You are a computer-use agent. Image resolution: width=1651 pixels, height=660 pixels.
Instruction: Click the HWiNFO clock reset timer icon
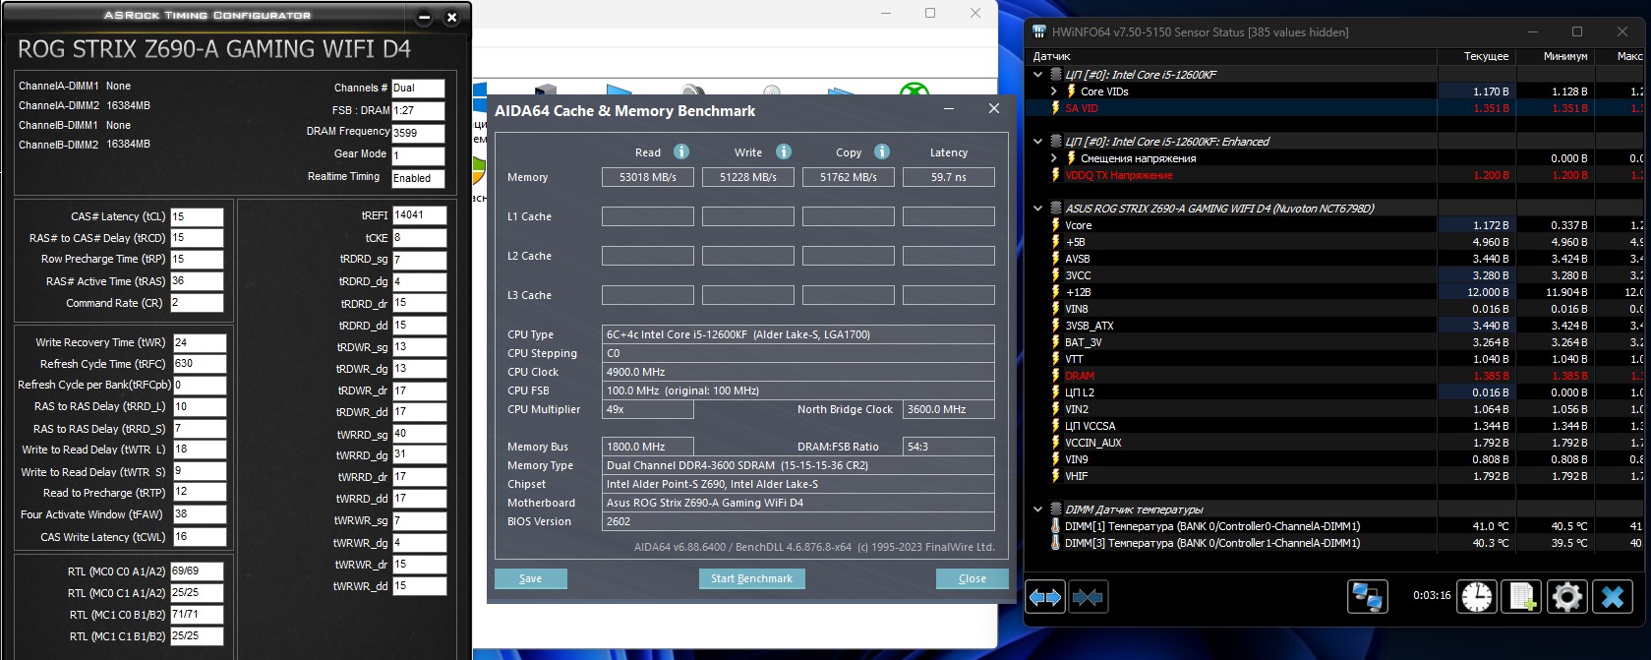tap(1477, 596)
